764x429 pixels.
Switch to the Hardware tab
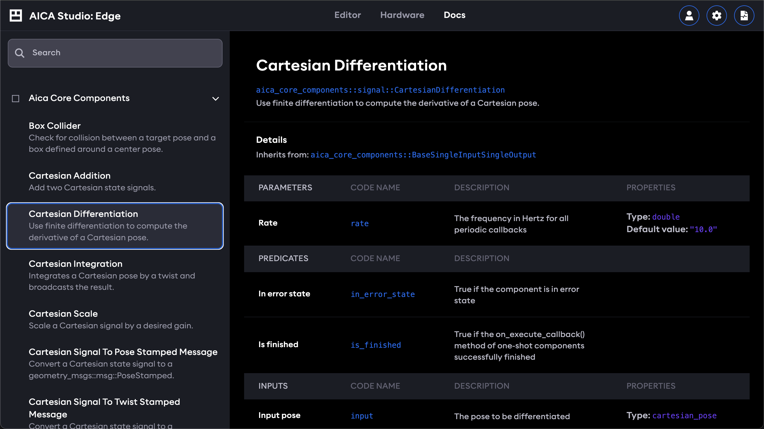click(x=402, y=15)
